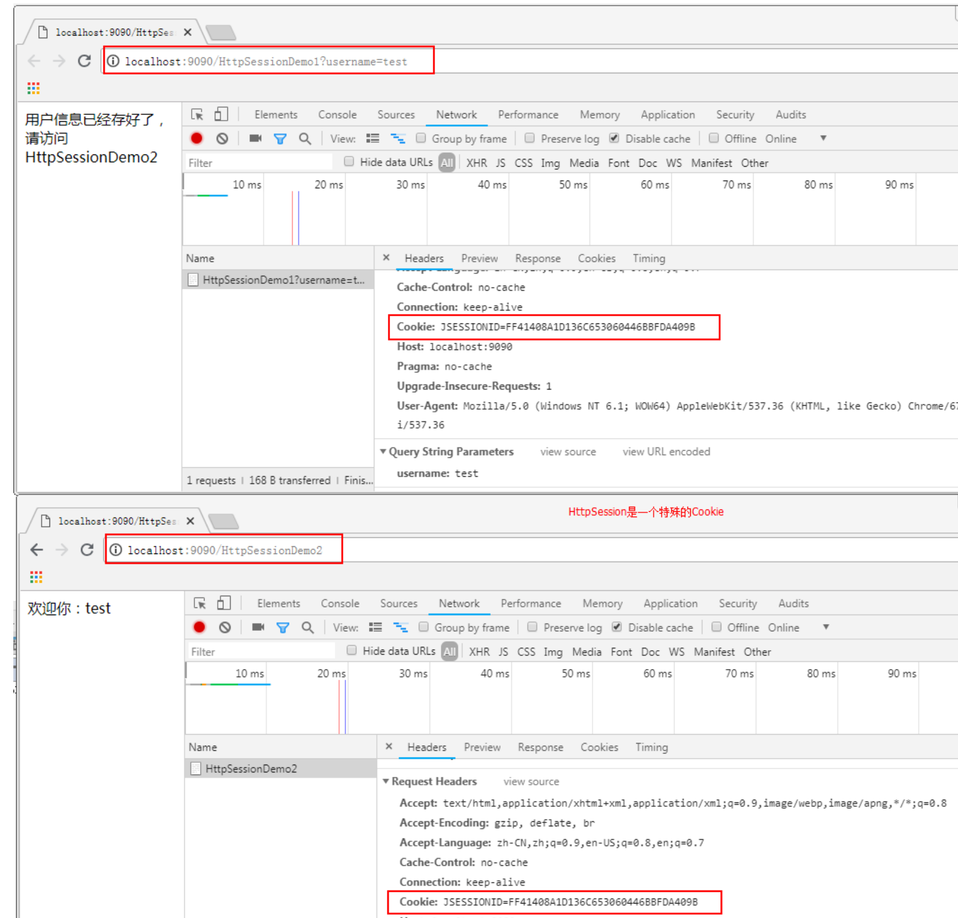The width and height of the screenshot is (958, 918).
Task: Open Timing tab in bottom request details
Action: [651, 747]
